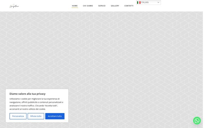Click the site logo in the header

(x=14, y=6)
